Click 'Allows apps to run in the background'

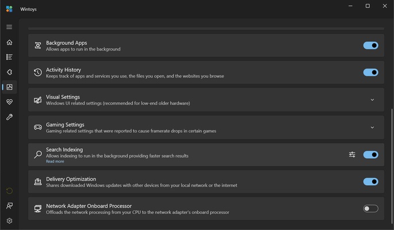(x=83, y=49)
